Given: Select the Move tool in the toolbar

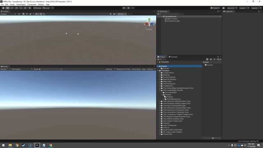Looking at the screenshot, I should click(x=7, y=8).
